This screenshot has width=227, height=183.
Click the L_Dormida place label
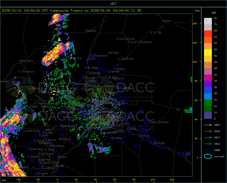157,143
